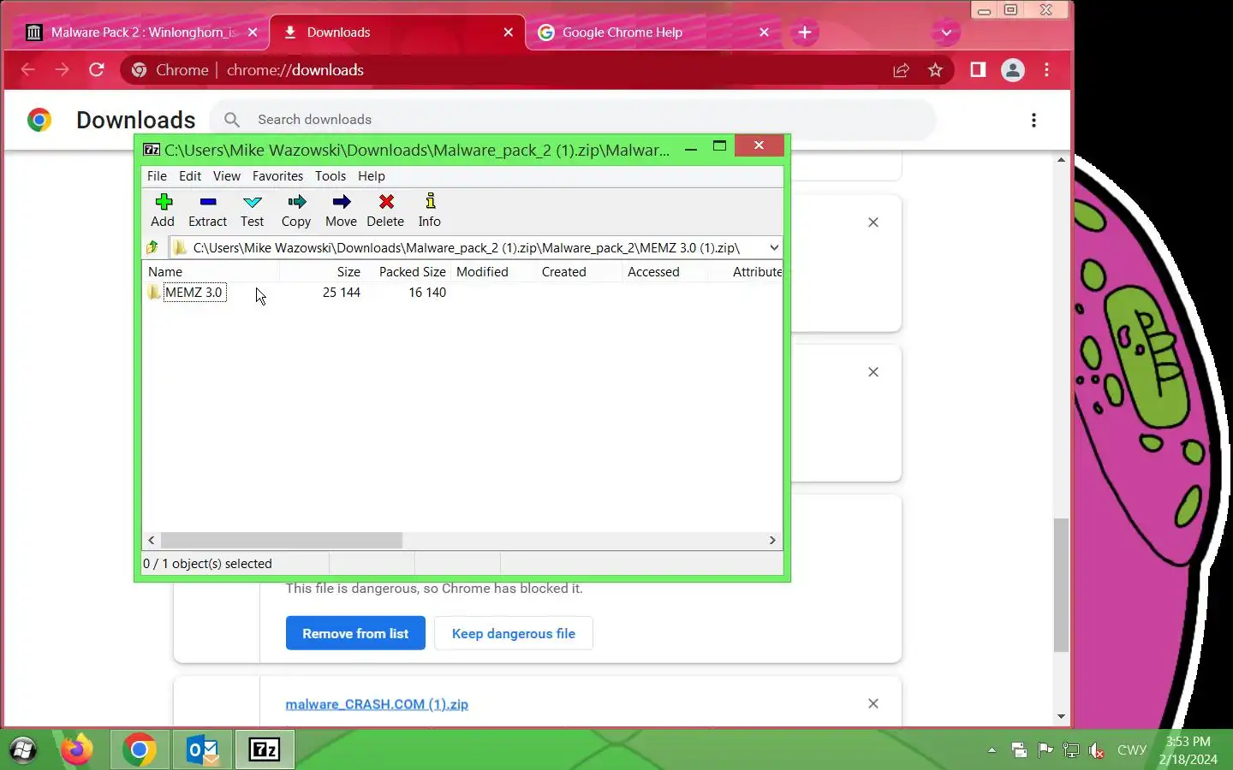This screenshot has width=1233, height=770.
Task: Open Outlook from the taskbar
Action: [203, 750]
